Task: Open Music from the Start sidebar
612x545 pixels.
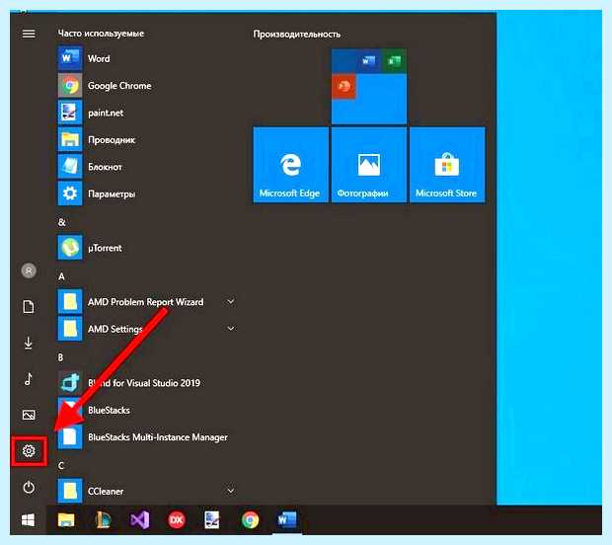Action: click(28, 379)
